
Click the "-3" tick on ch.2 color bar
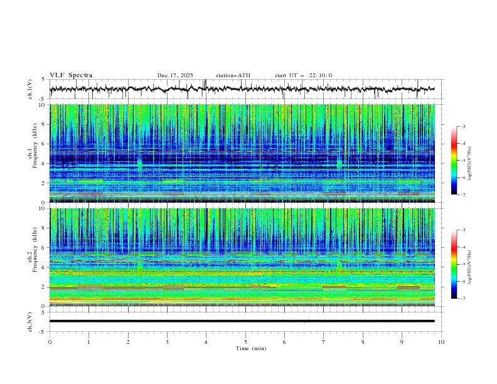click(x=462, y=230)
